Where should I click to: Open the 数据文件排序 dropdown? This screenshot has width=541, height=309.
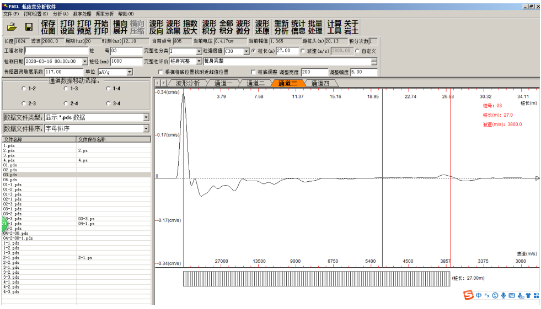pyautogui.click(x=146, y=128)
